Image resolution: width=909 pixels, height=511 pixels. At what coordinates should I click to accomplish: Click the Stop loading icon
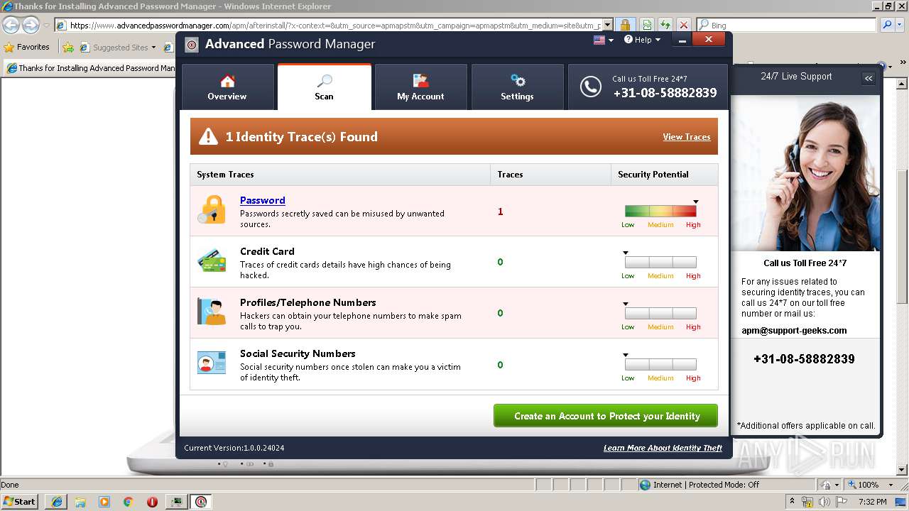pyautogui.click(x=683, y=25)
